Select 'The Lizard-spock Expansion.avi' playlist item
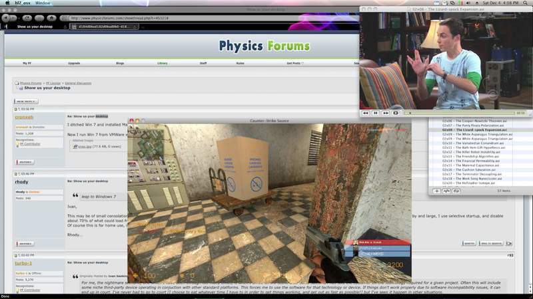This screenshot has width=533, height=299. tap(474, 130)
